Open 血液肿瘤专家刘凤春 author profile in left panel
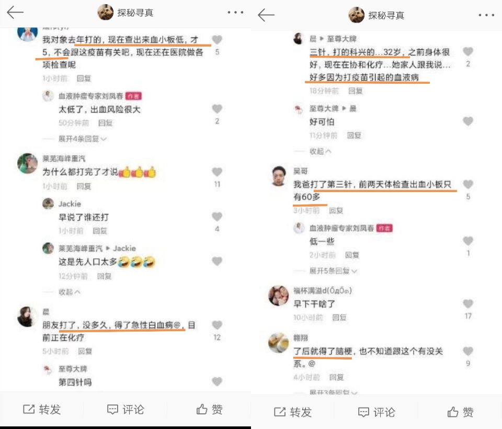 pyautogui.click(x=90, y=96)
